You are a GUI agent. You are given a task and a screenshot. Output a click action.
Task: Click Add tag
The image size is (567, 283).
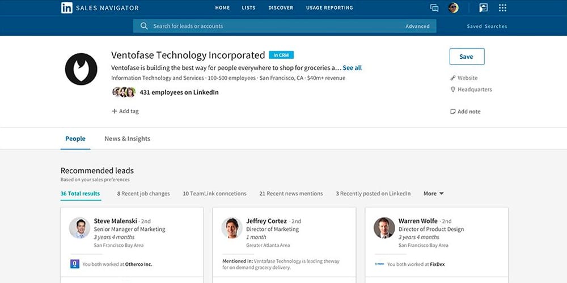[x=129, y=111]
